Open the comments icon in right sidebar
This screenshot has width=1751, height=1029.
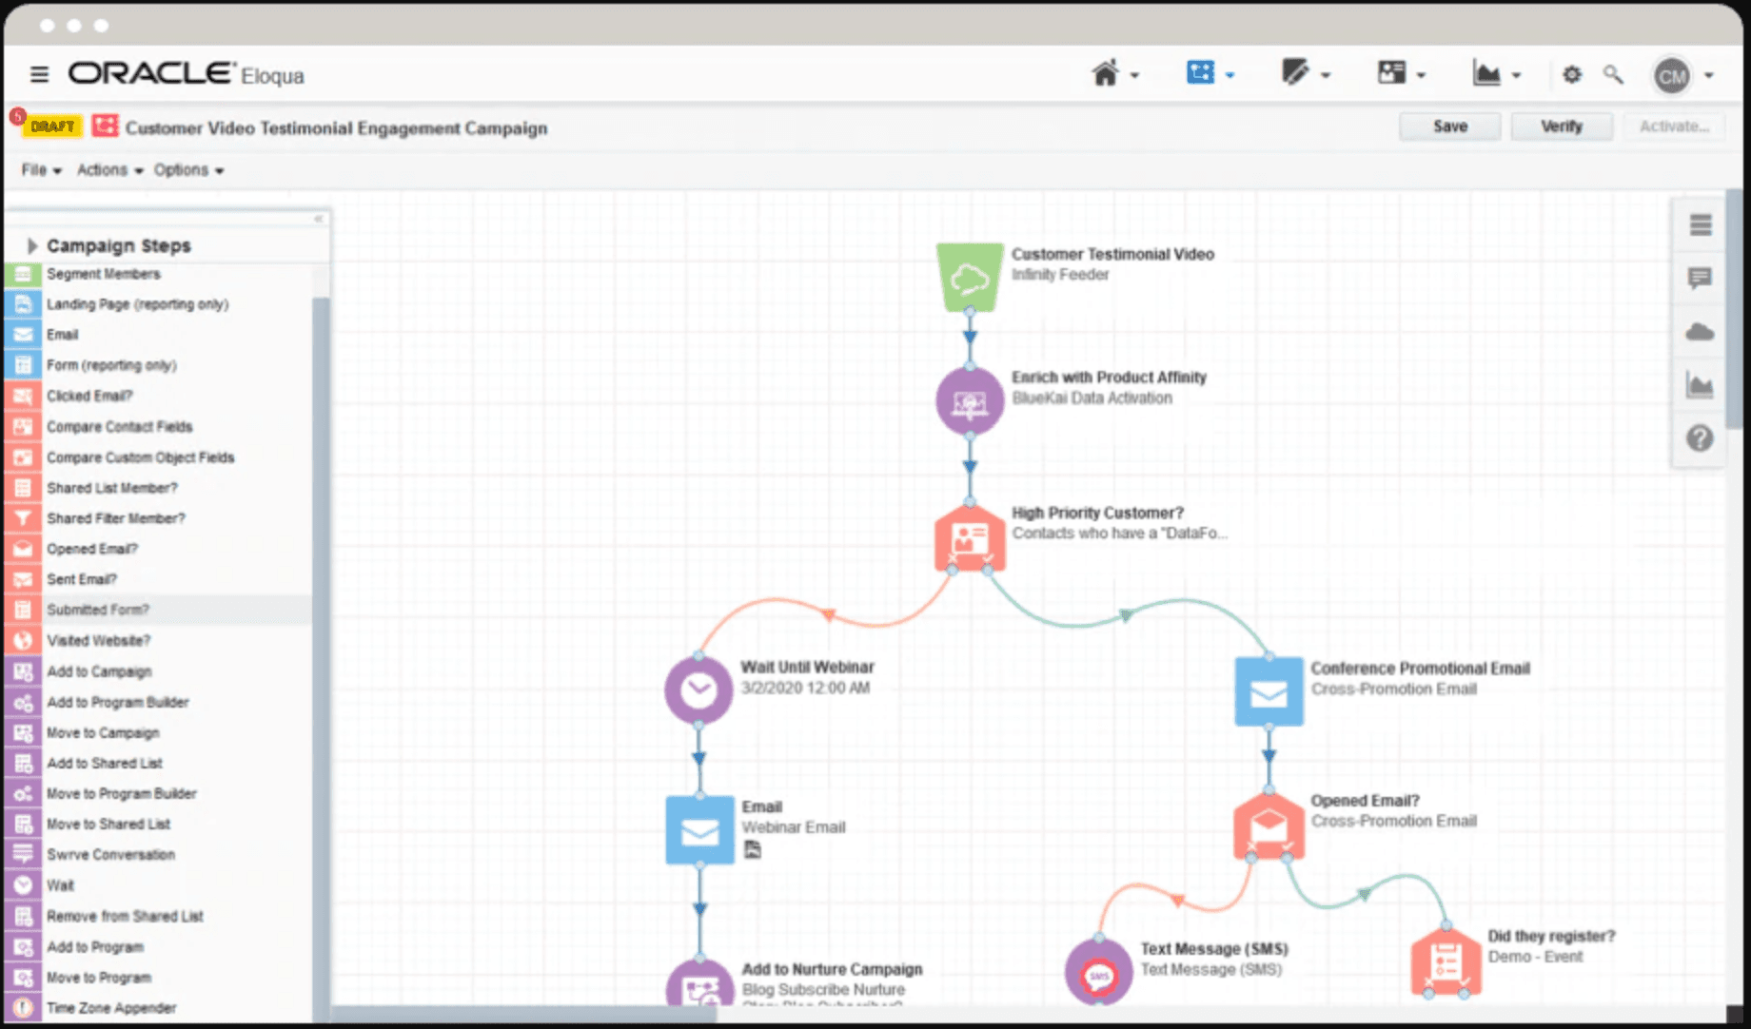[1700, 278]
